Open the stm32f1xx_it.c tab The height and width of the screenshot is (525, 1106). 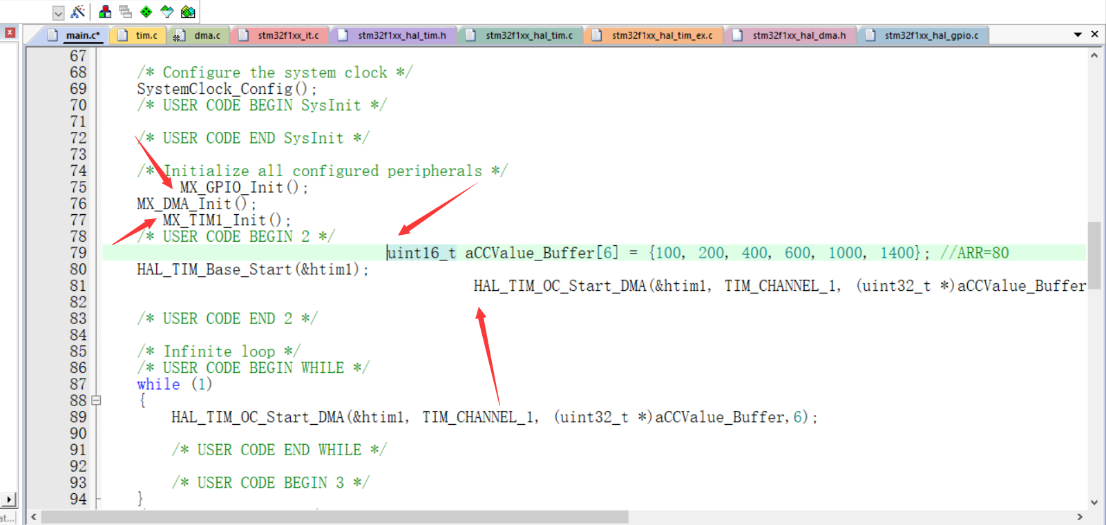(x=280, y=35)
